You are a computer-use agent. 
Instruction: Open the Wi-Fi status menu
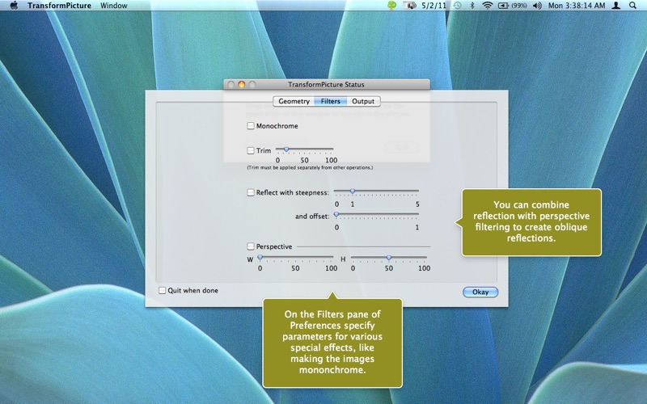488,6
